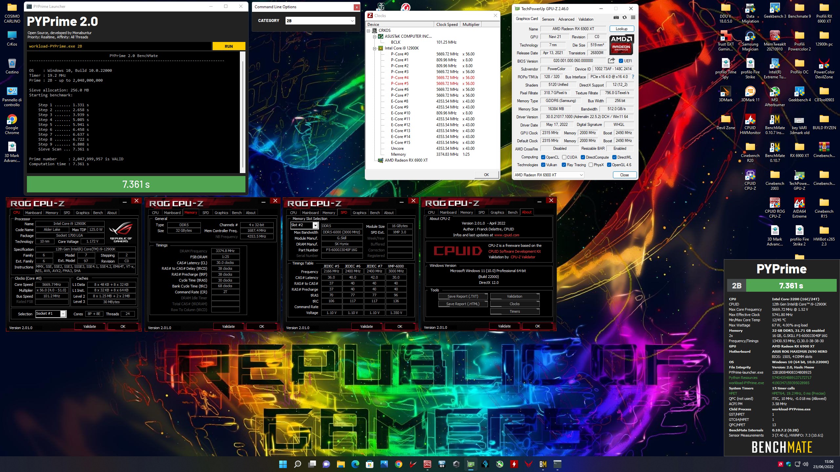Open the Google Chrome desktop shortcut
840x472 pixels.
coord(12,124)
